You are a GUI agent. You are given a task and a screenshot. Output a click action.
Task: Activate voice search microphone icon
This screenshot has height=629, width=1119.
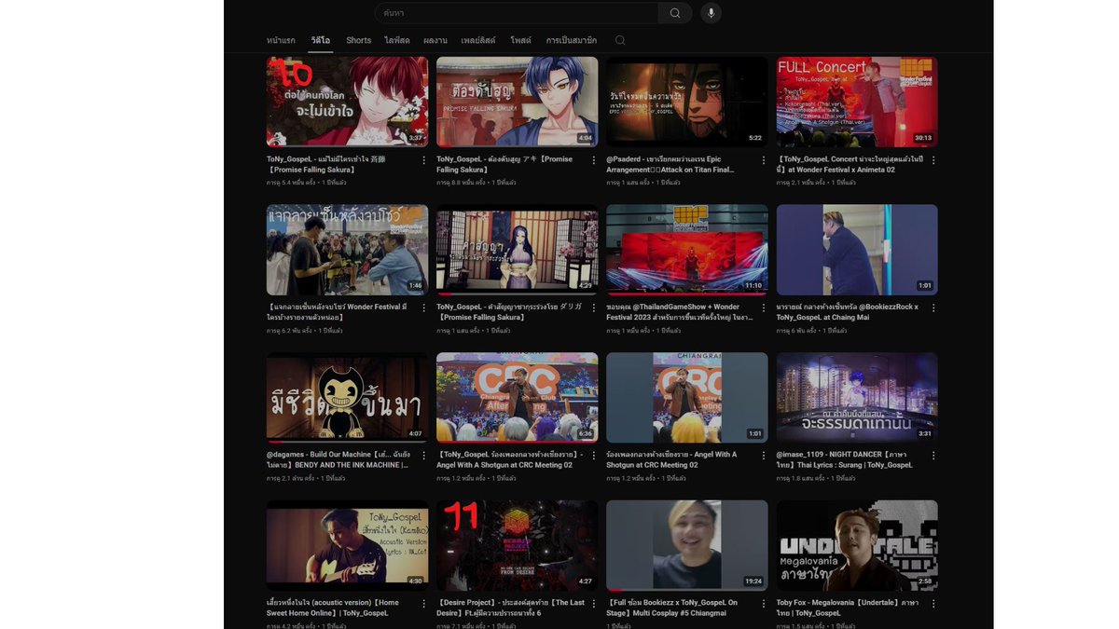point(711,13)
